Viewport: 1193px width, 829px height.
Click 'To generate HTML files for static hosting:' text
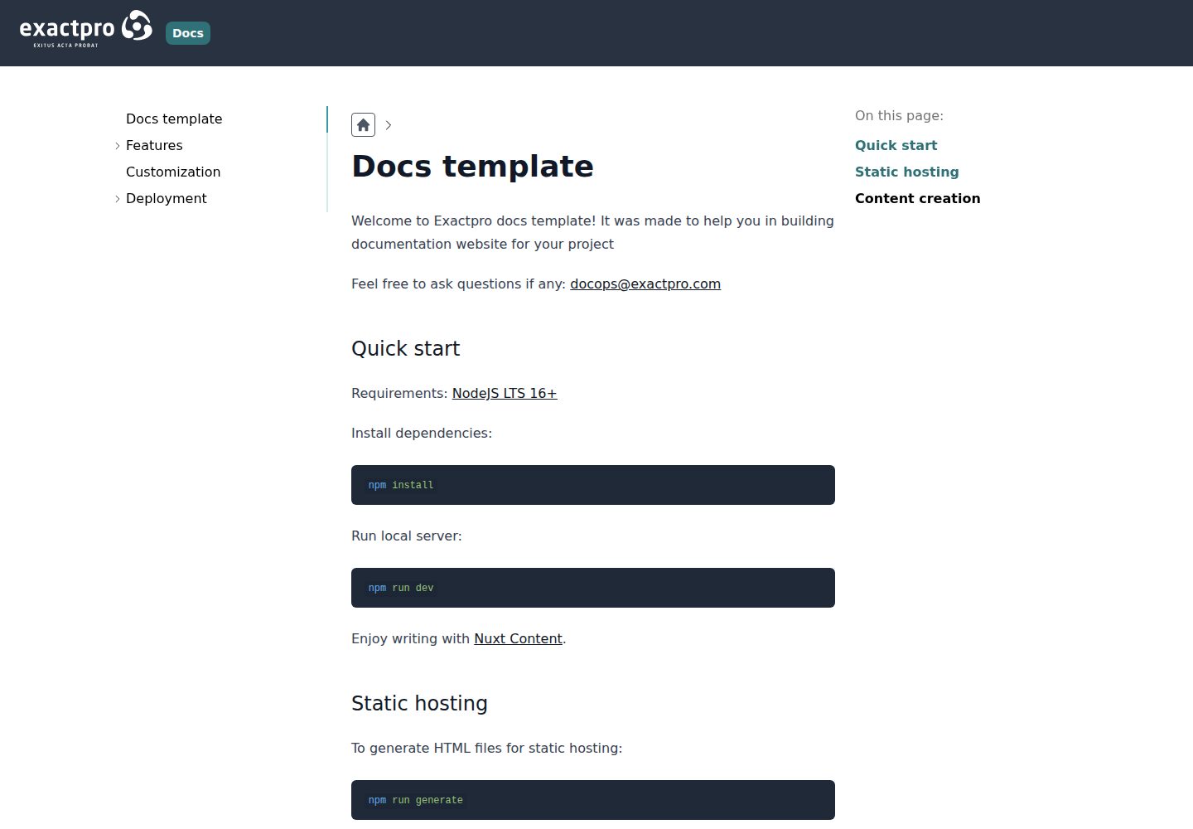486,748
